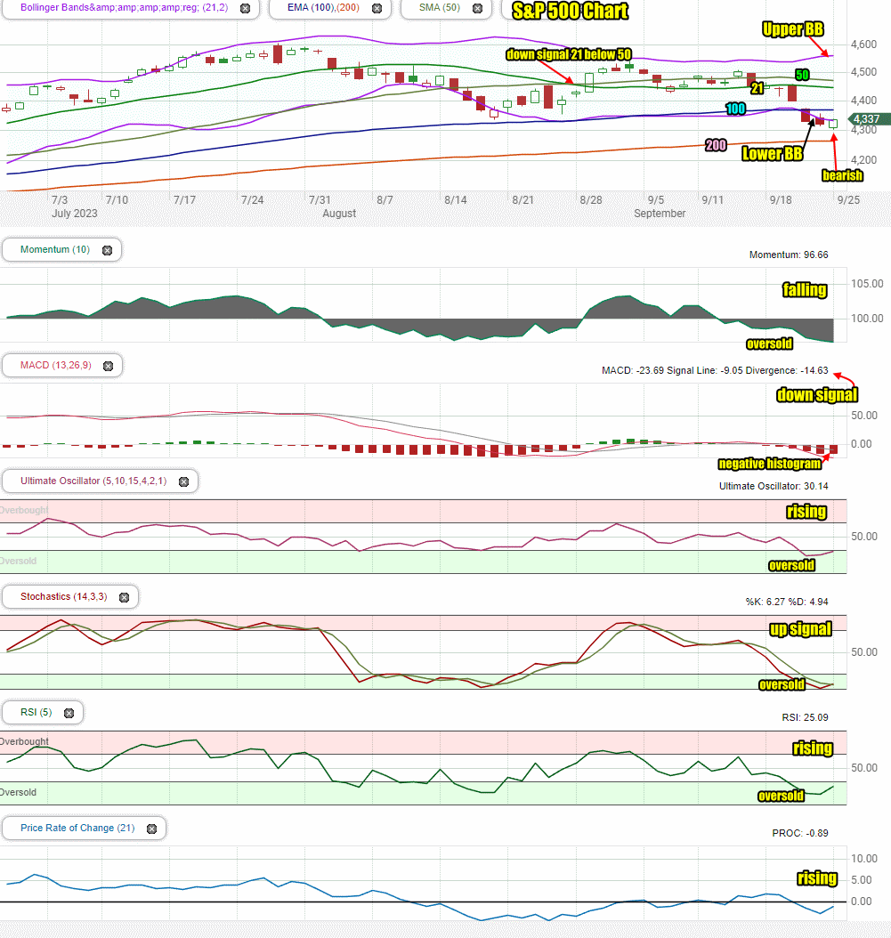Click the RSI: 25.09 readout
Image resolution: width=891 pixels, height=938 pixels.
(x=805, y=717)
